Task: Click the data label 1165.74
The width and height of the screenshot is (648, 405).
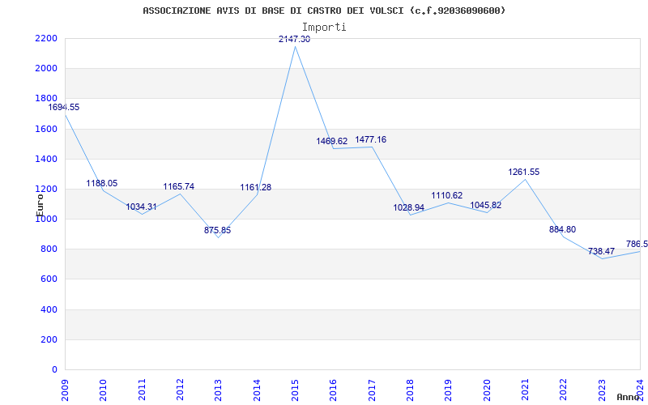Action: (178, 187)
